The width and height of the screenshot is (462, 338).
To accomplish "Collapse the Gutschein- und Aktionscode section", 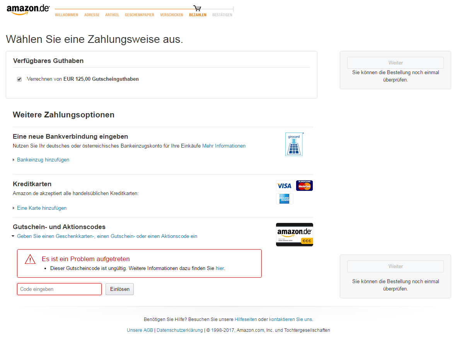I will click(107, 236).
